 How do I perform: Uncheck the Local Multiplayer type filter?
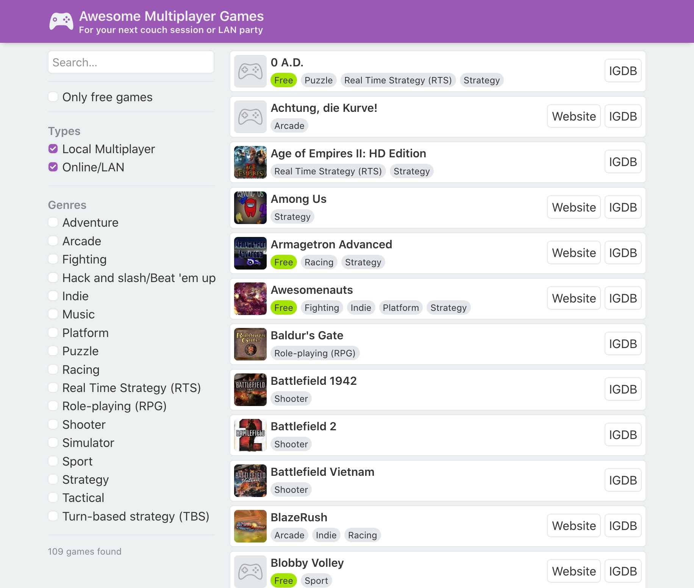point(53,149)
